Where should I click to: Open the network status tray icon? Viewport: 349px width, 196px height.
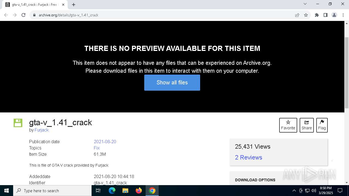point(307,191)
